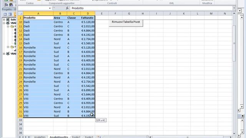246x138 pixels.
Task: Click Nord in row 30
Action: pyautogui.click(x=60, y=107)
